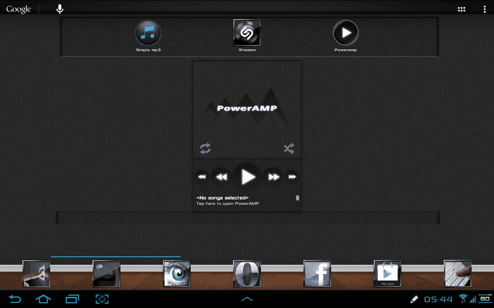Tap the Wi-Fi status icon

pos(463,298)
